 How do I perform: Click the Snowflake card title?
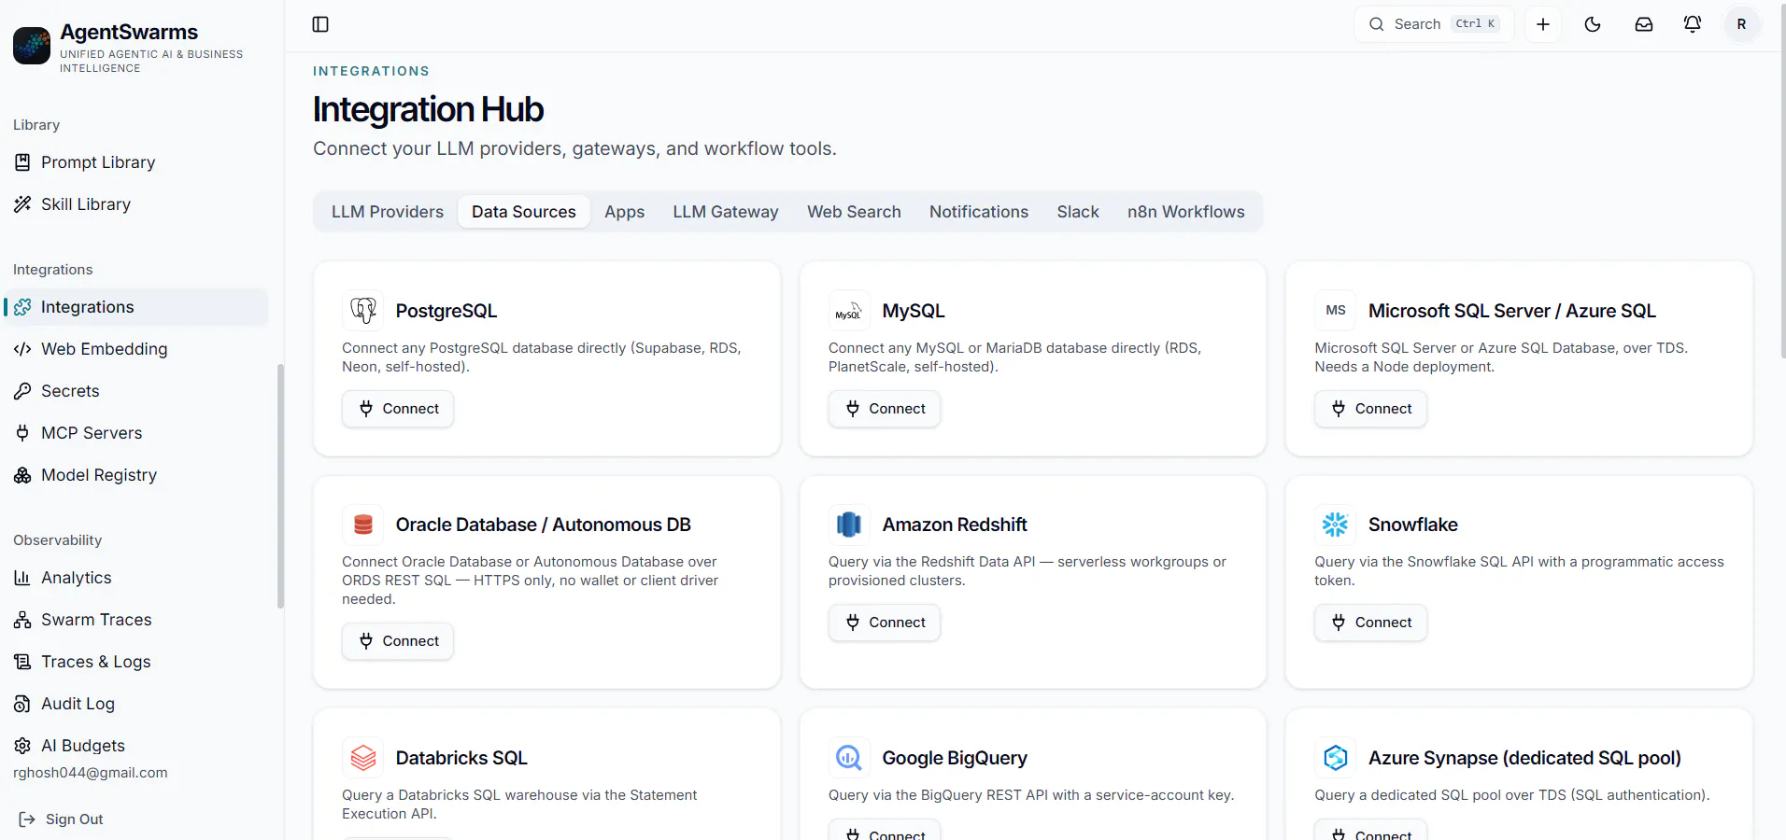point(1413,525)
